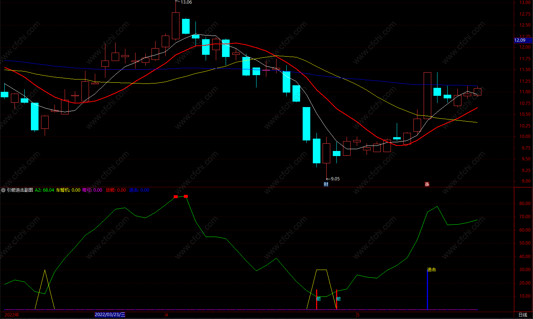
Task: Click the month 5 marker on time axis
Action: click(x=358, y=315)
